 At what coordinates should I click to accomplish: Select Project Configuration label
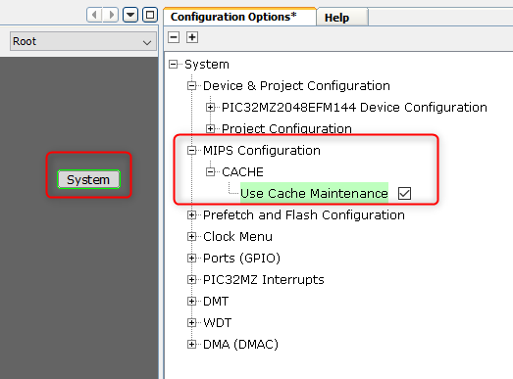pos(286,129)
